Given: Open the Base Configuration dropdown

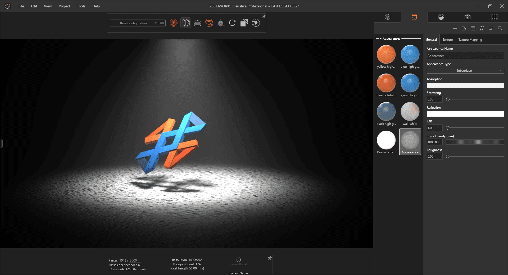Looking at the screenshot, I should pos(134,23).
